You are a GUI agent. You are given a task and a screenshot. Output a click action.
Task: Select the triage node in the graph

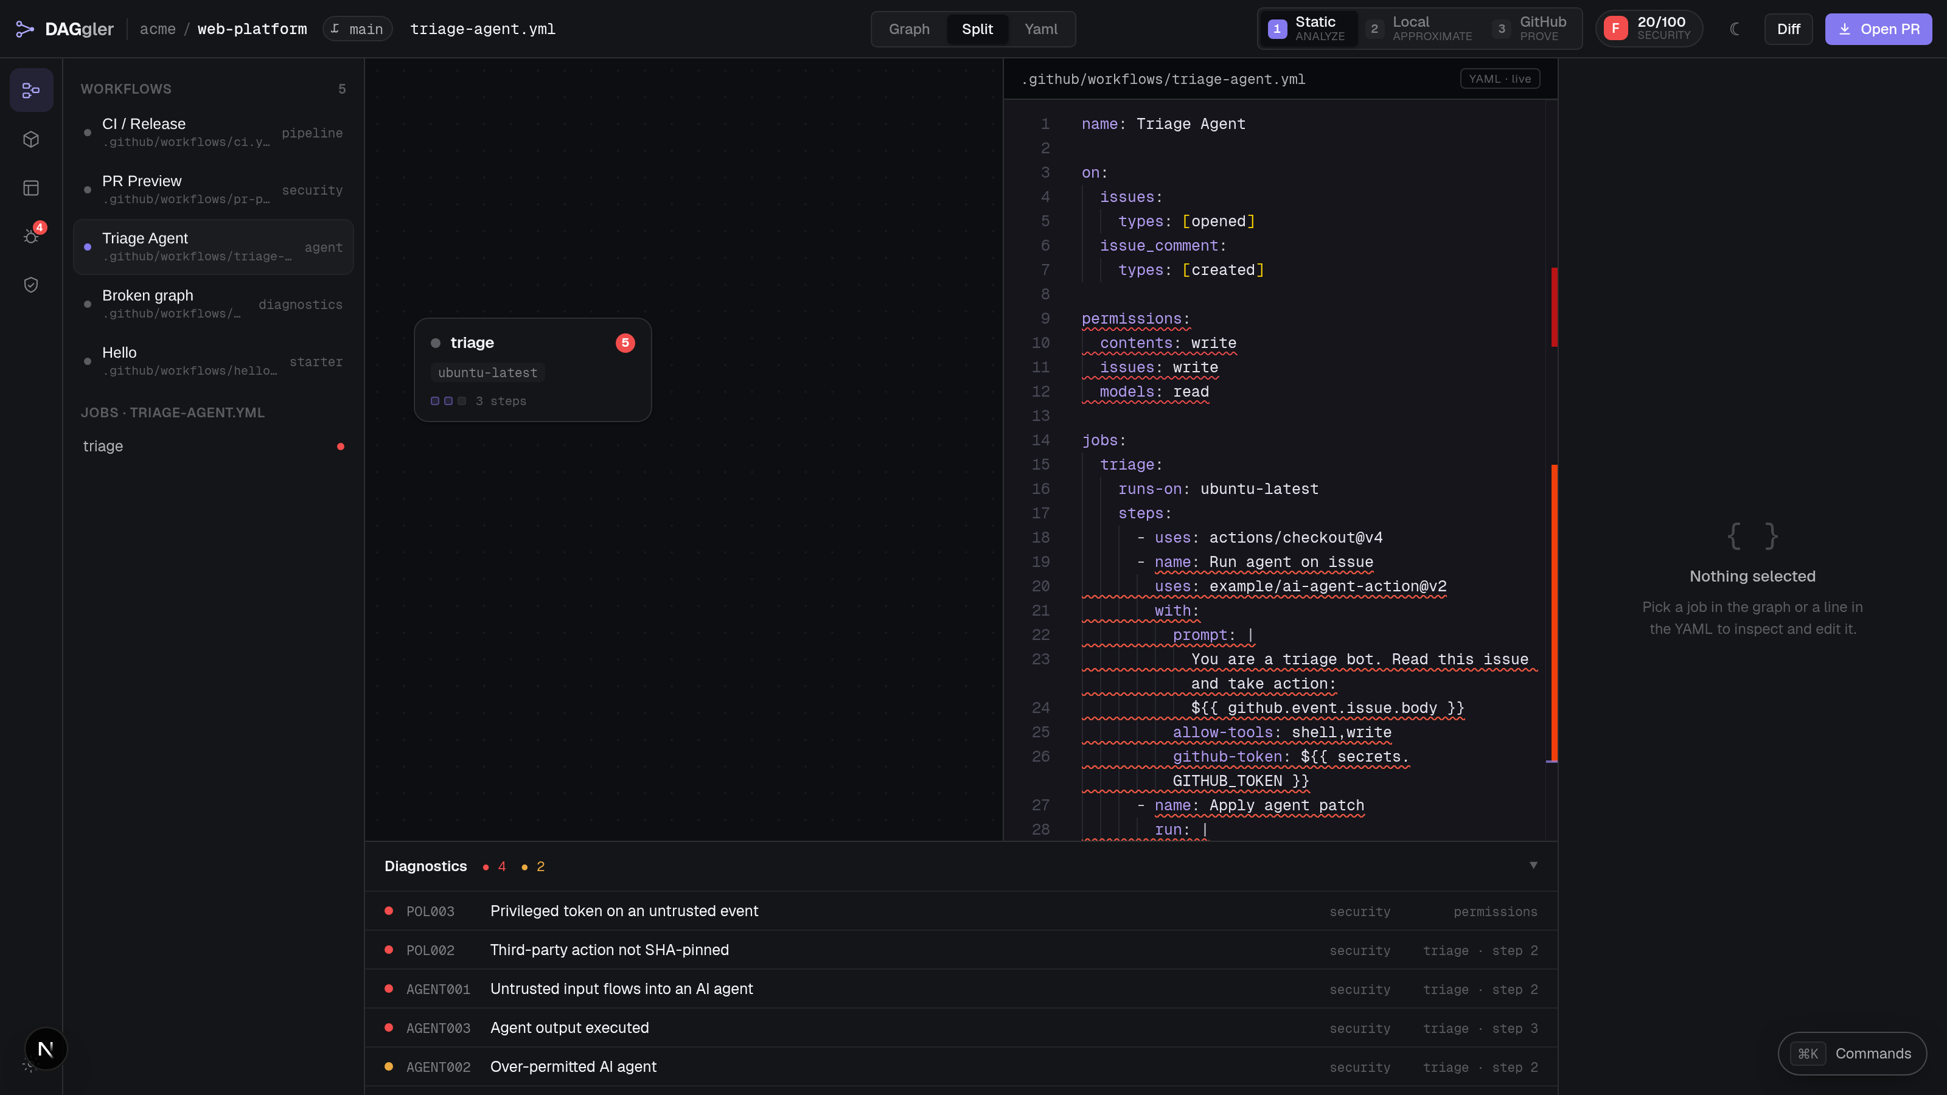533,369
